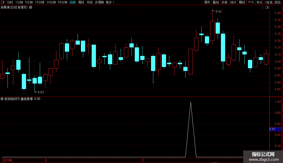283x163 pixels.
Task: Click the 5.00 price axis label
Action: point(277,68)
